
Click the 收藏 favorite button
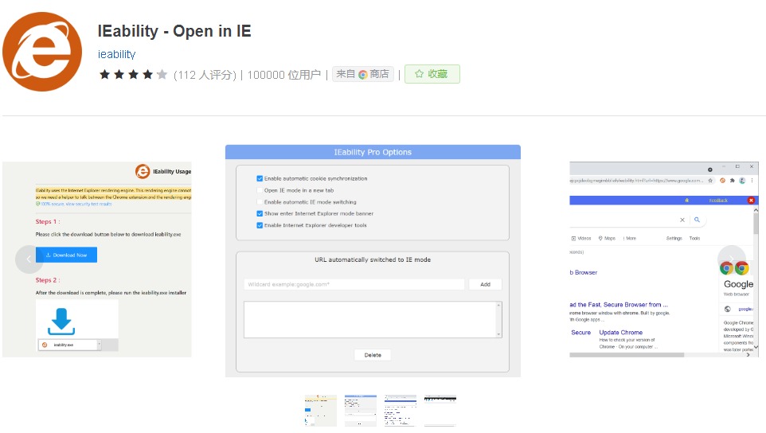pos(432,74)
